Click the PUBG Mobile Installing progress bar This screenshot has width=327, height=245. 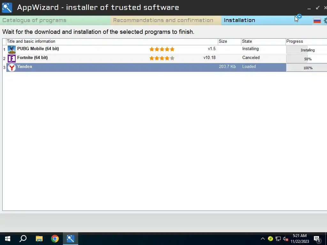pos(307,50)
